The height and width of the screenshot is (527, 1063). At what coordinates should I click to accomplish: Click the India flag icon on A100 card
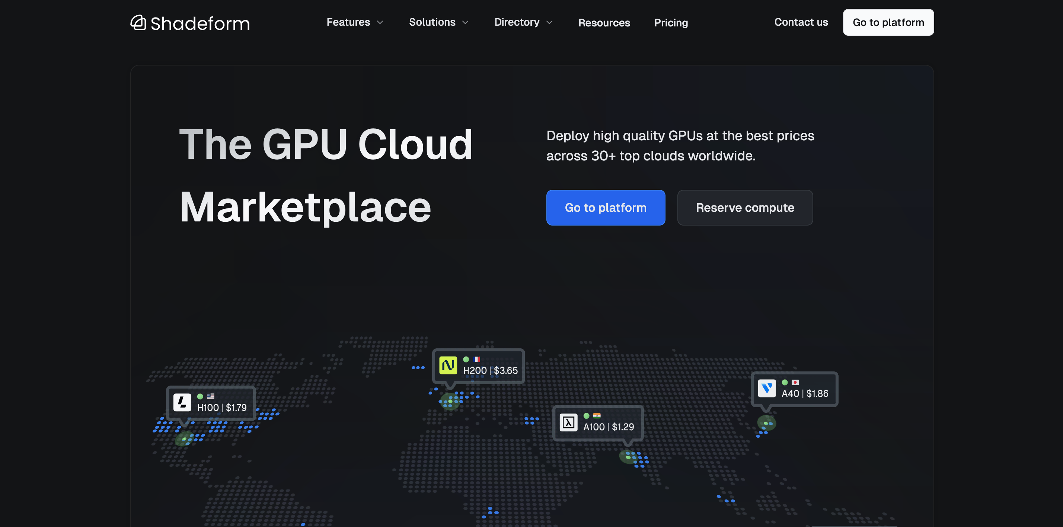pos(597,416)
